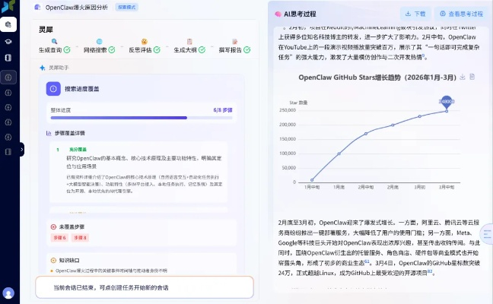This screenshot has height=304, width=493.
Task: Select the 网络搜索 step label
Action: point(95,50)
